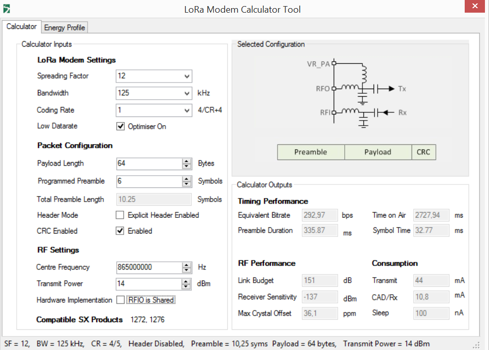
Task: Expand the Coding Rate dropdown
Action: pyautogui.click(x=186, y=110)
